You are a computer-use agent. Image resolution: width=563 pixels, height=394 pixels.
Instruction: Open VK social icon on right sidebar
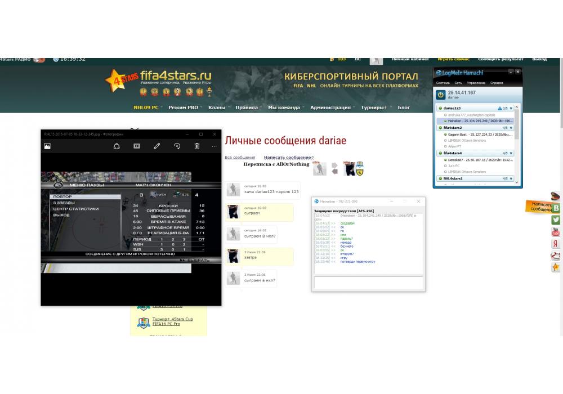[556, 208]
